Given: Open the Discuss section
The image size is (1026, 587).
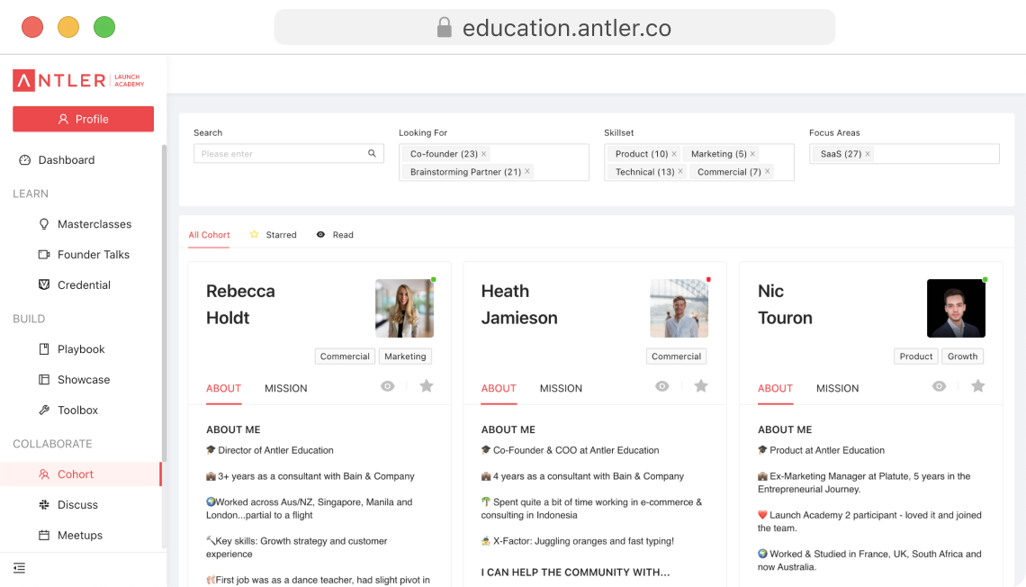Looking at the screenshot, I should point(68,504).
